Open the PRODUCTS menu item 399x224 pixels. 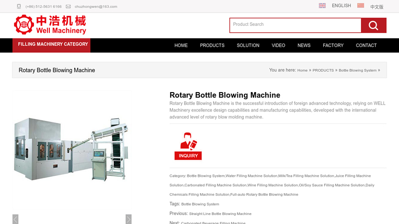point(212,45)
